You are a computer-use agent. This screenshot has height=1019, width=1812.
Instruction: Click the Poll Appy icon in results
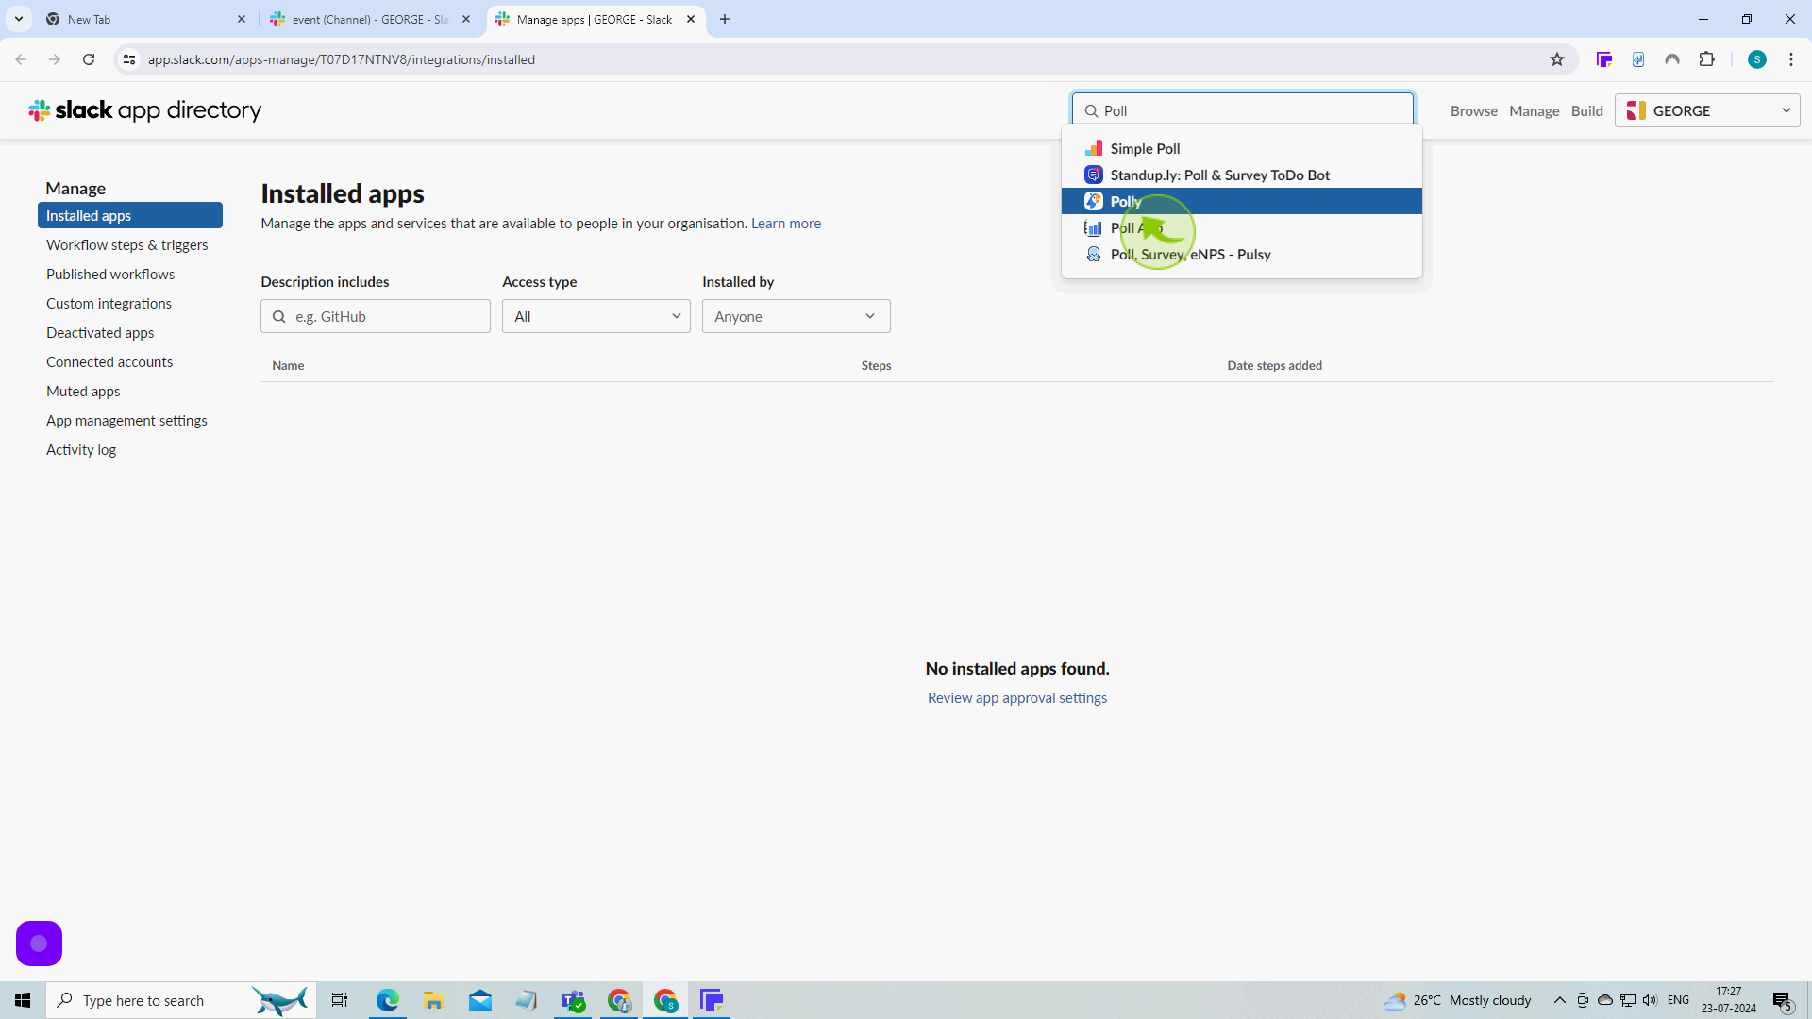(1094, 227)
